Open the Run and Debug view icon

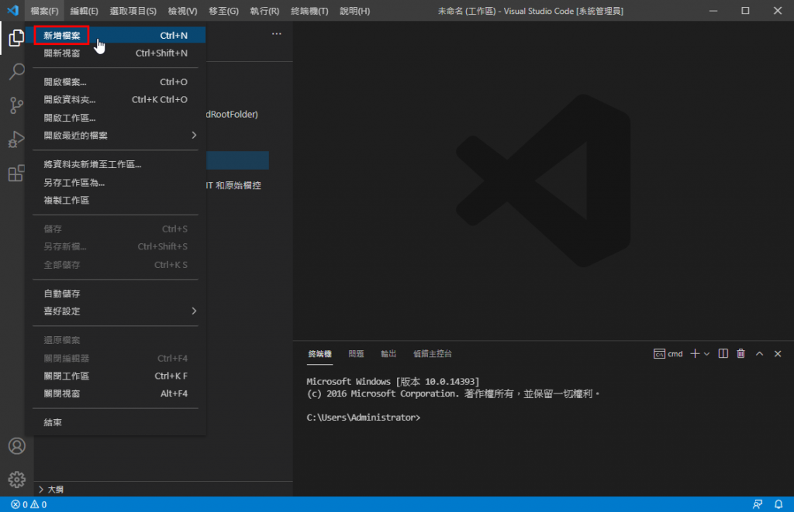tap(16, 139)
